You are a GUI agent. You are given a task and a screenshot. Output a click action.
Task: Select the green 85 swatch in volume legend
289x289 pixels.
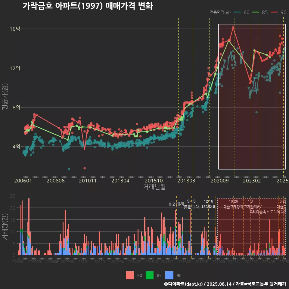[x=150, y=275]
